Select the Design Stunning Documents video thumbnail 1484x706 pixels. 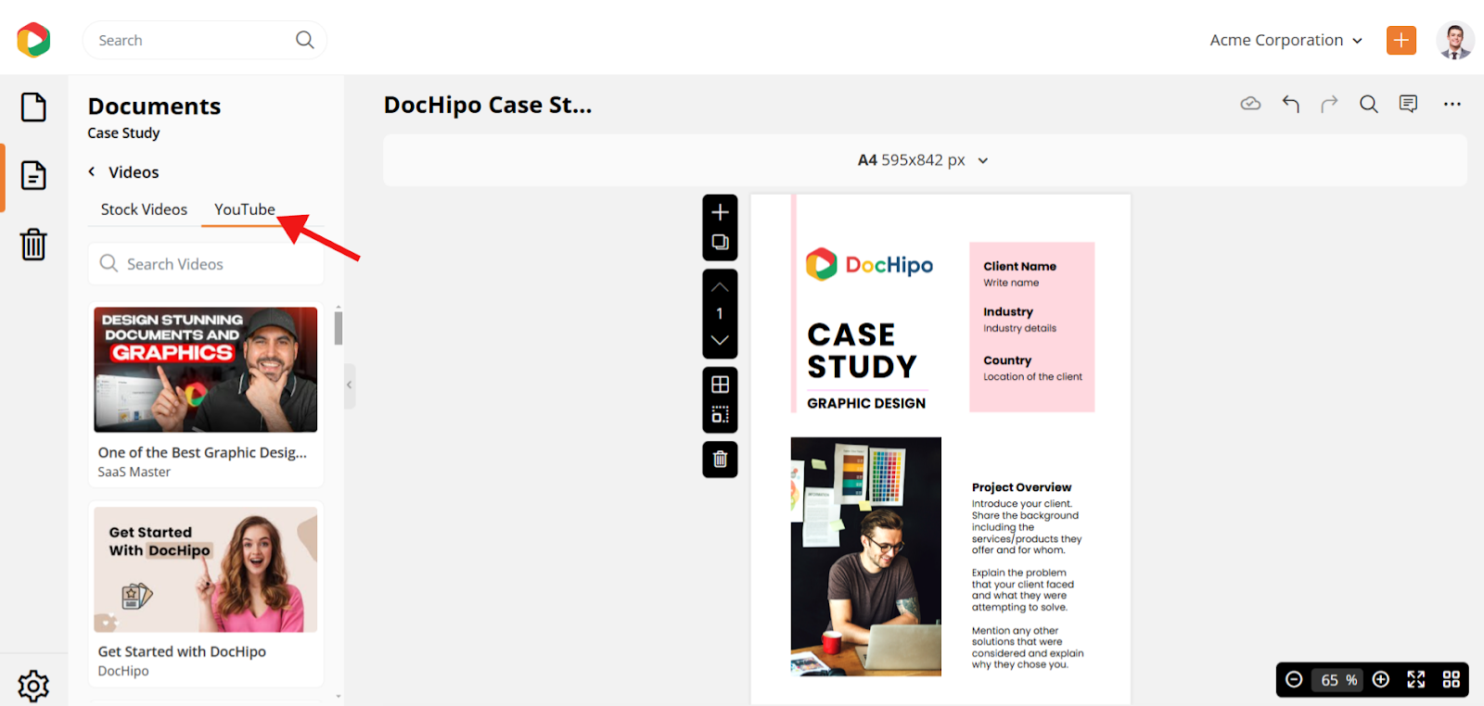coord(206,370)
